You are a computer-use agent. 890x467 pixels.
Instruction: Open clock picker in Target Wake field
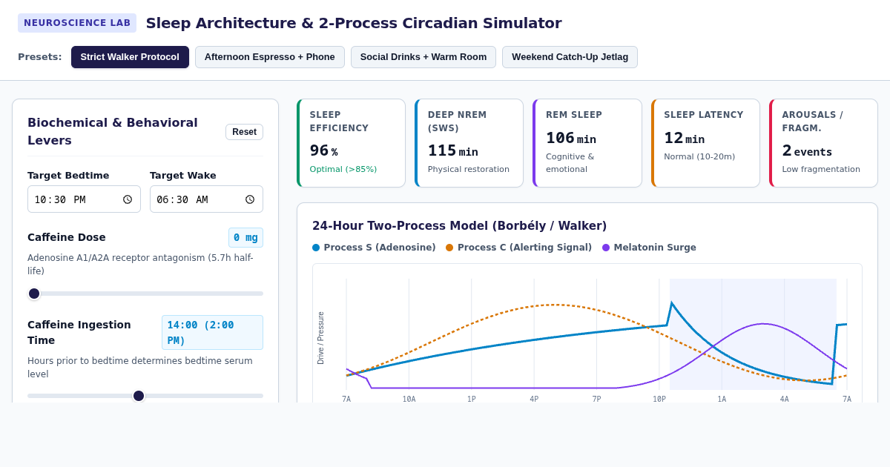tap(250, 199)
